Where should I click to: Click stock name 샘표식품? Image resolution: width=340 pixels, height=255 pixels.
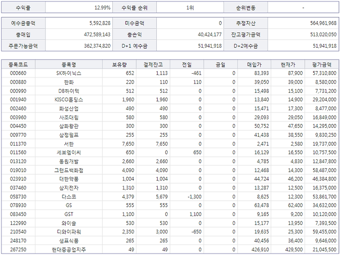point(69,241)
